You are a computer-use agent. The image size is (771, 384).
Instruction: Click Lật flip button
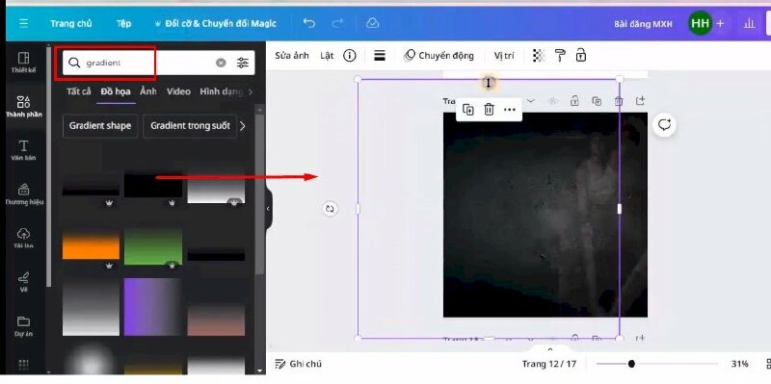[x=327, y=56]
